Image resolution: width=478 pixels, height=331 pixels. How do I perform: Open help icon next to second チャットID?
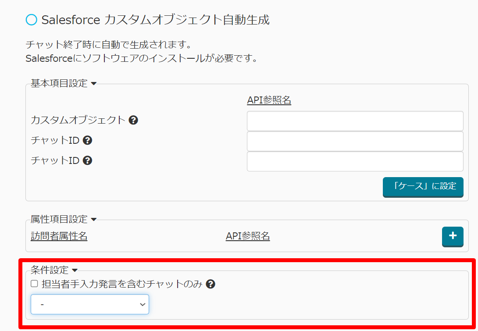click(x=87, y=160)
